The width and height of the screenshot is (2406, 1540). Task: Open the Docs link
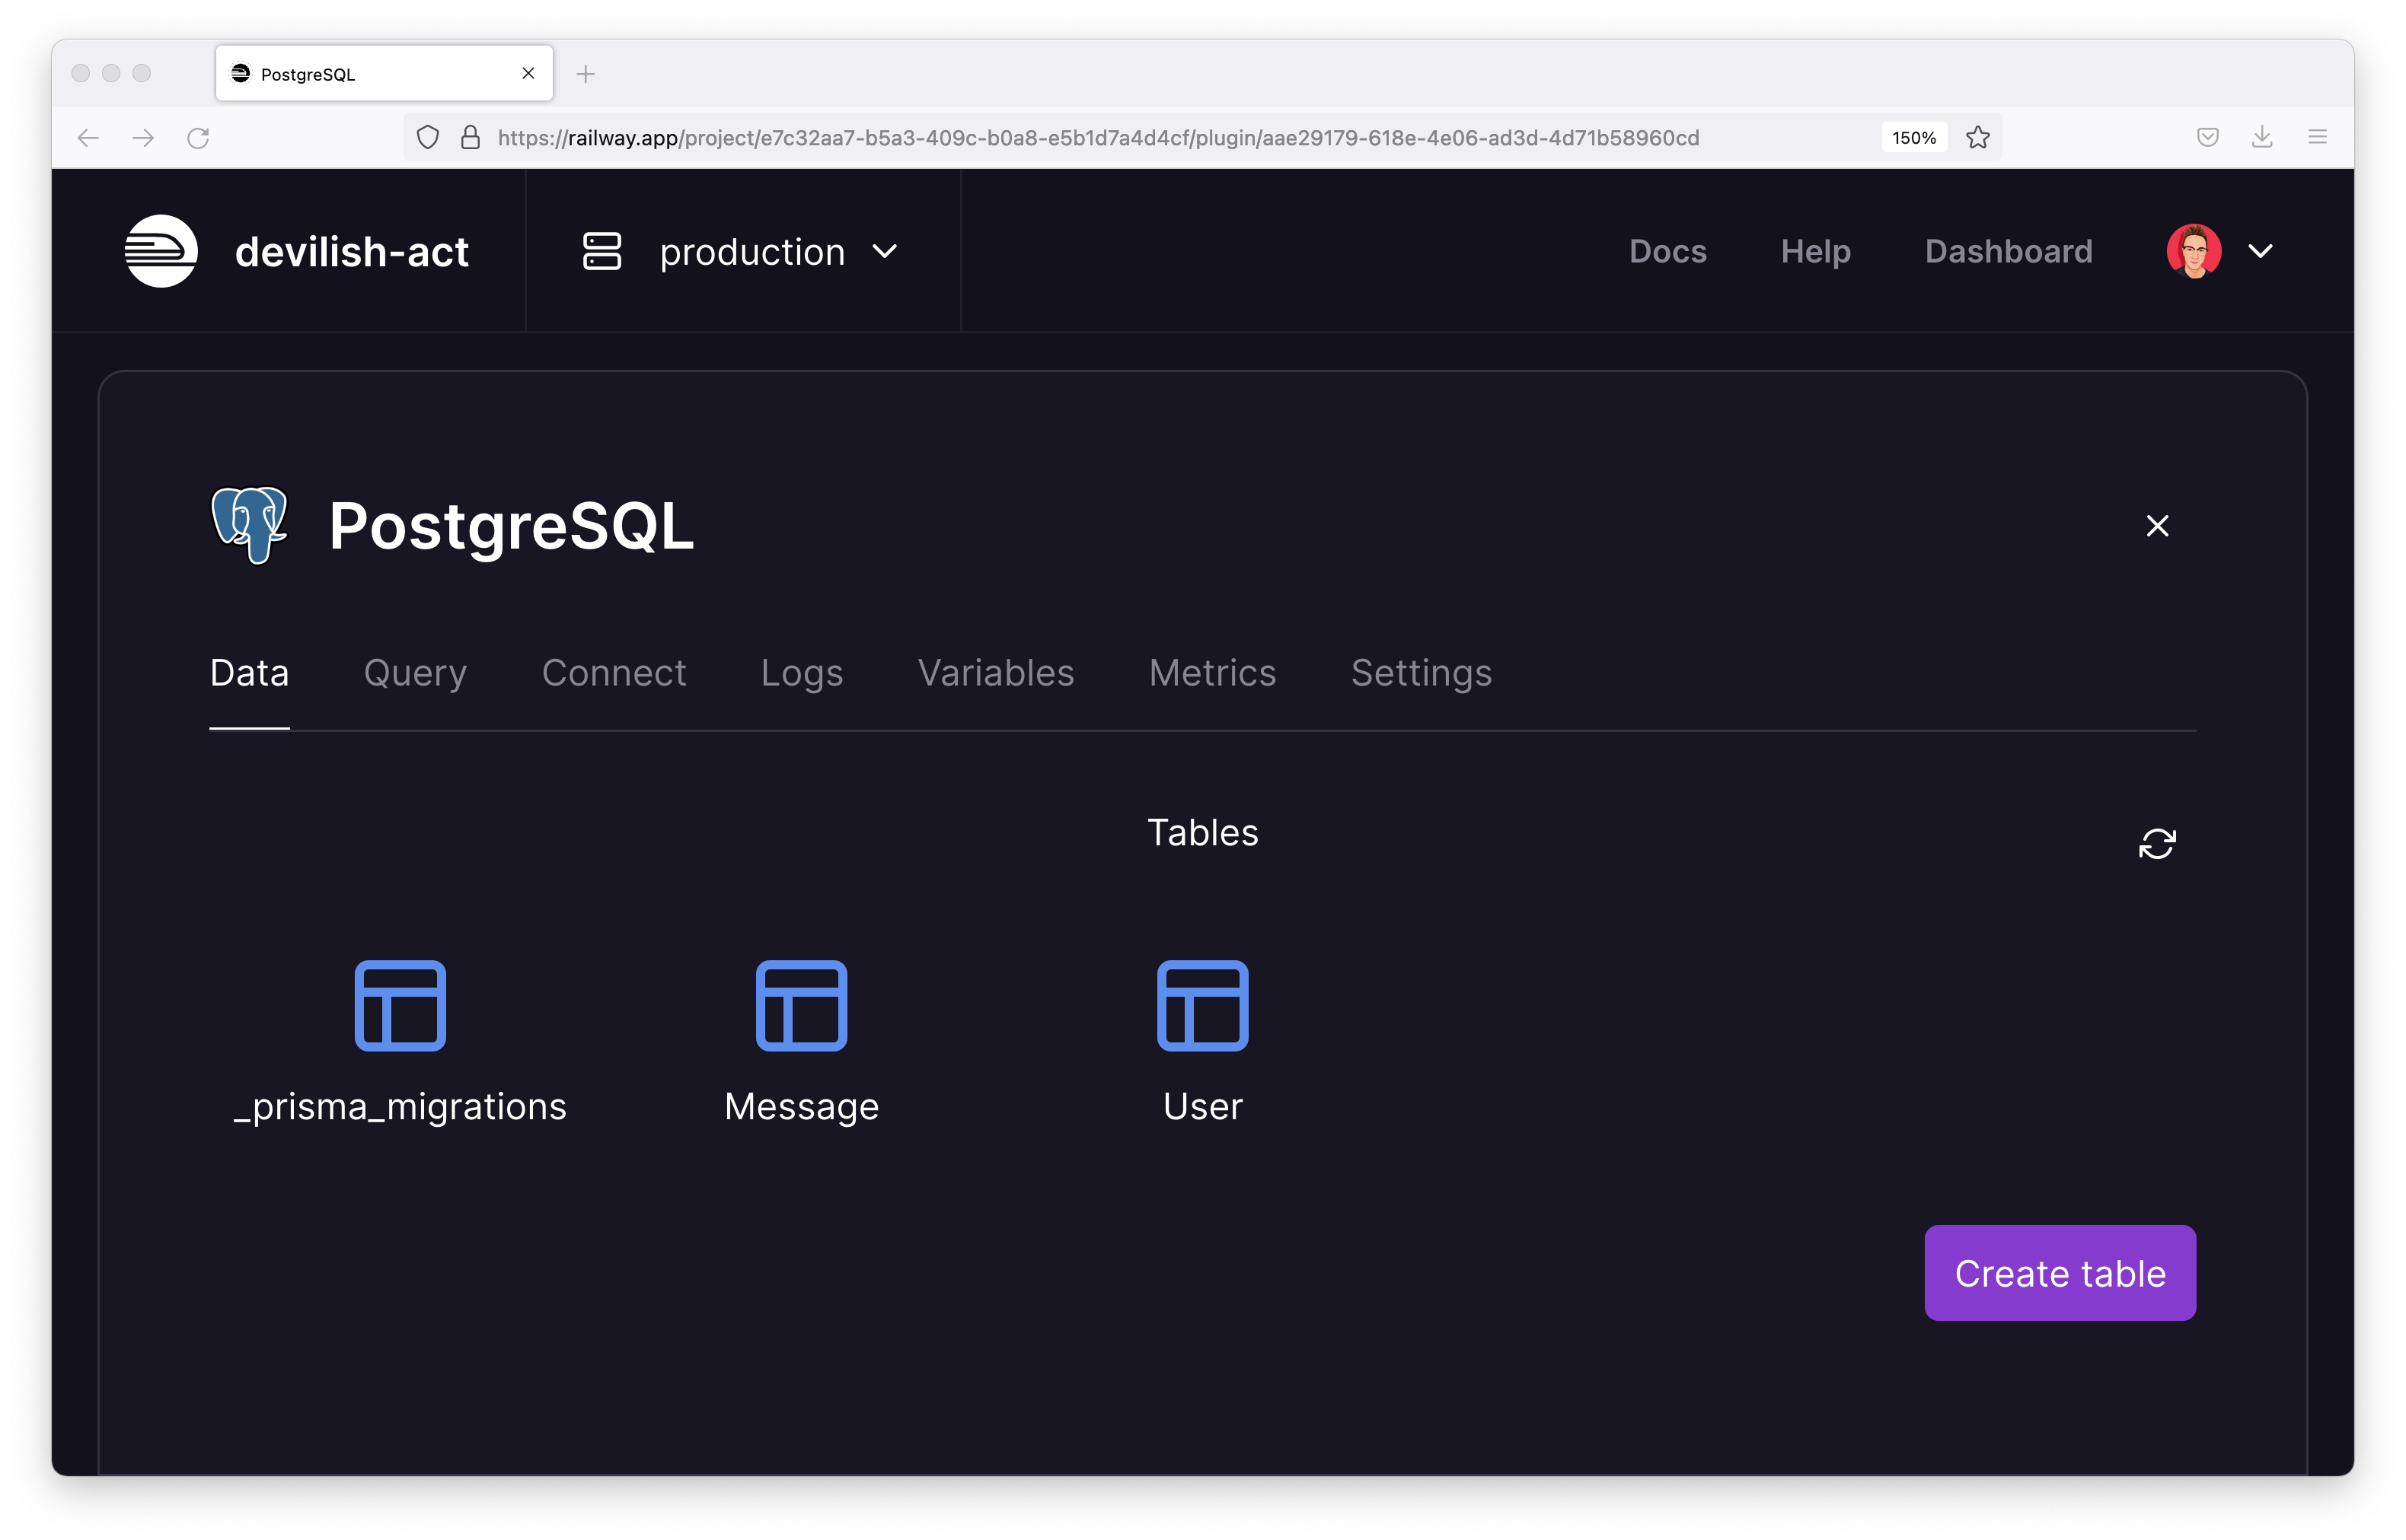click(1667, 251)
